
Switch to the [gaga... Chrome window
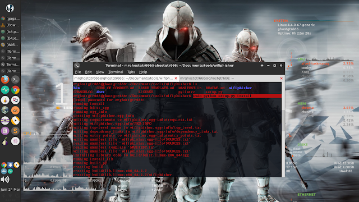10,19
